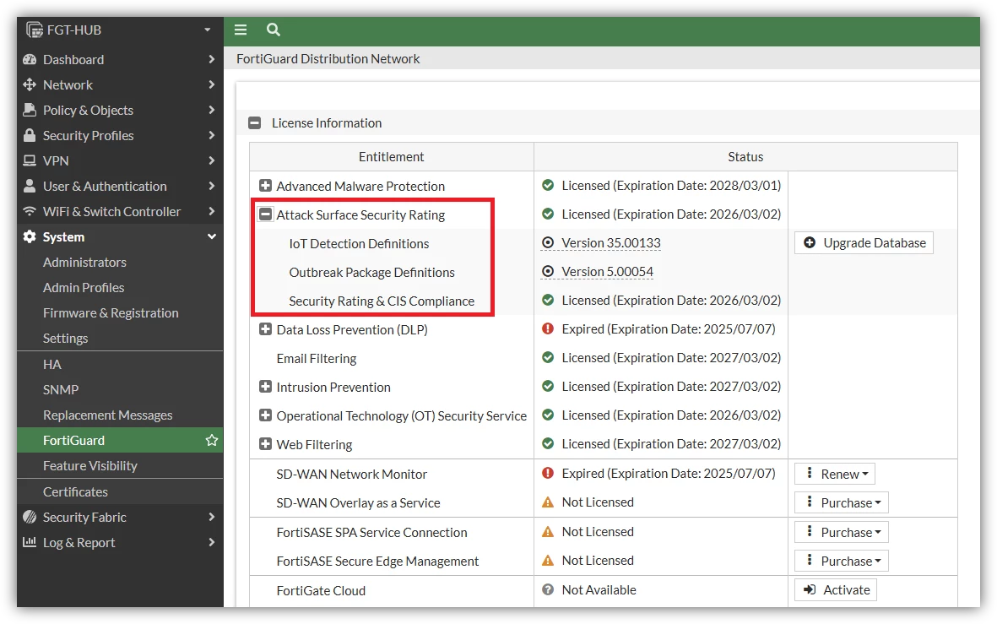Click warning icon for FortiSASE Secure Edge Management
The image size is (997, 624).
coord(547,561)
